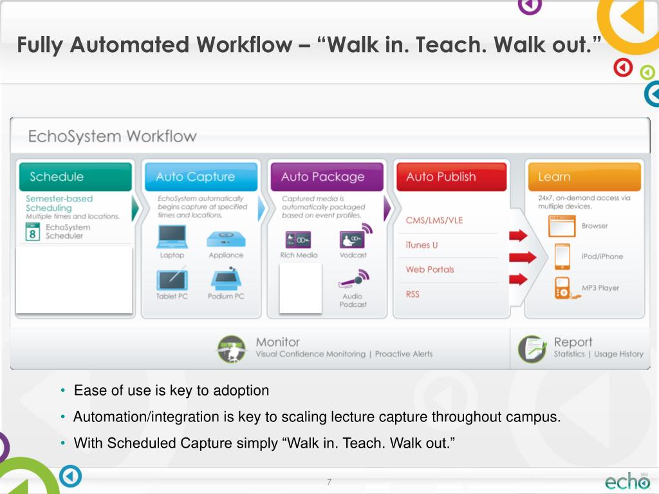Click the "Monitor" heading text
The width and height of the screenshot is (659, 494).
[x=278, y=342]
